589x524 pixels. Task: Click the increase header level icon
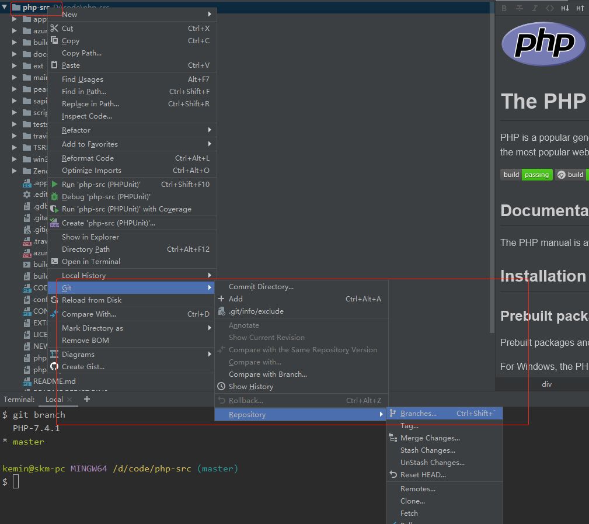tap(580, 8)
